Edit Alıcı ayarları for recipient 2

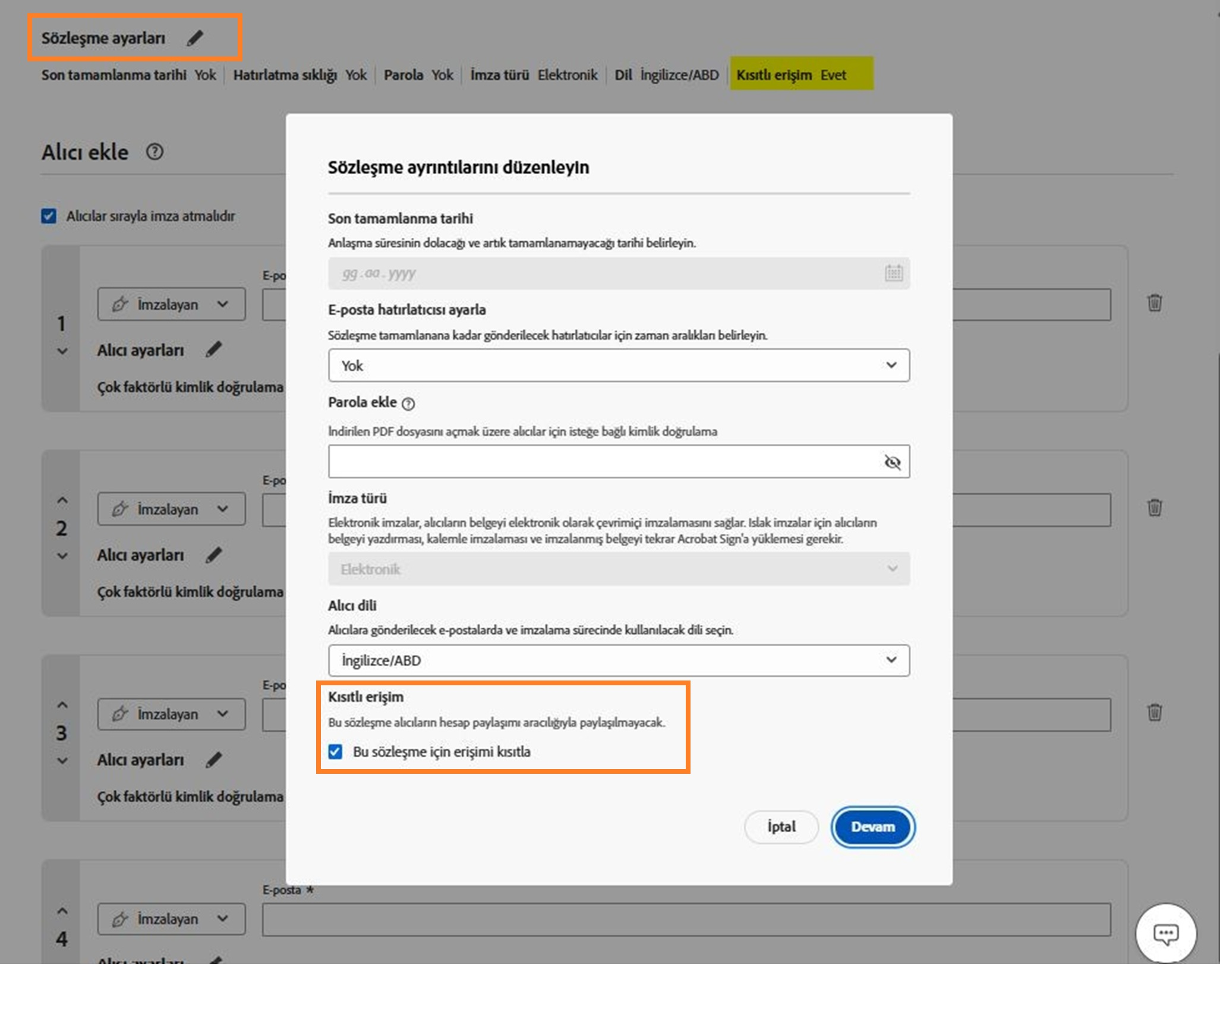coord(214,555)
